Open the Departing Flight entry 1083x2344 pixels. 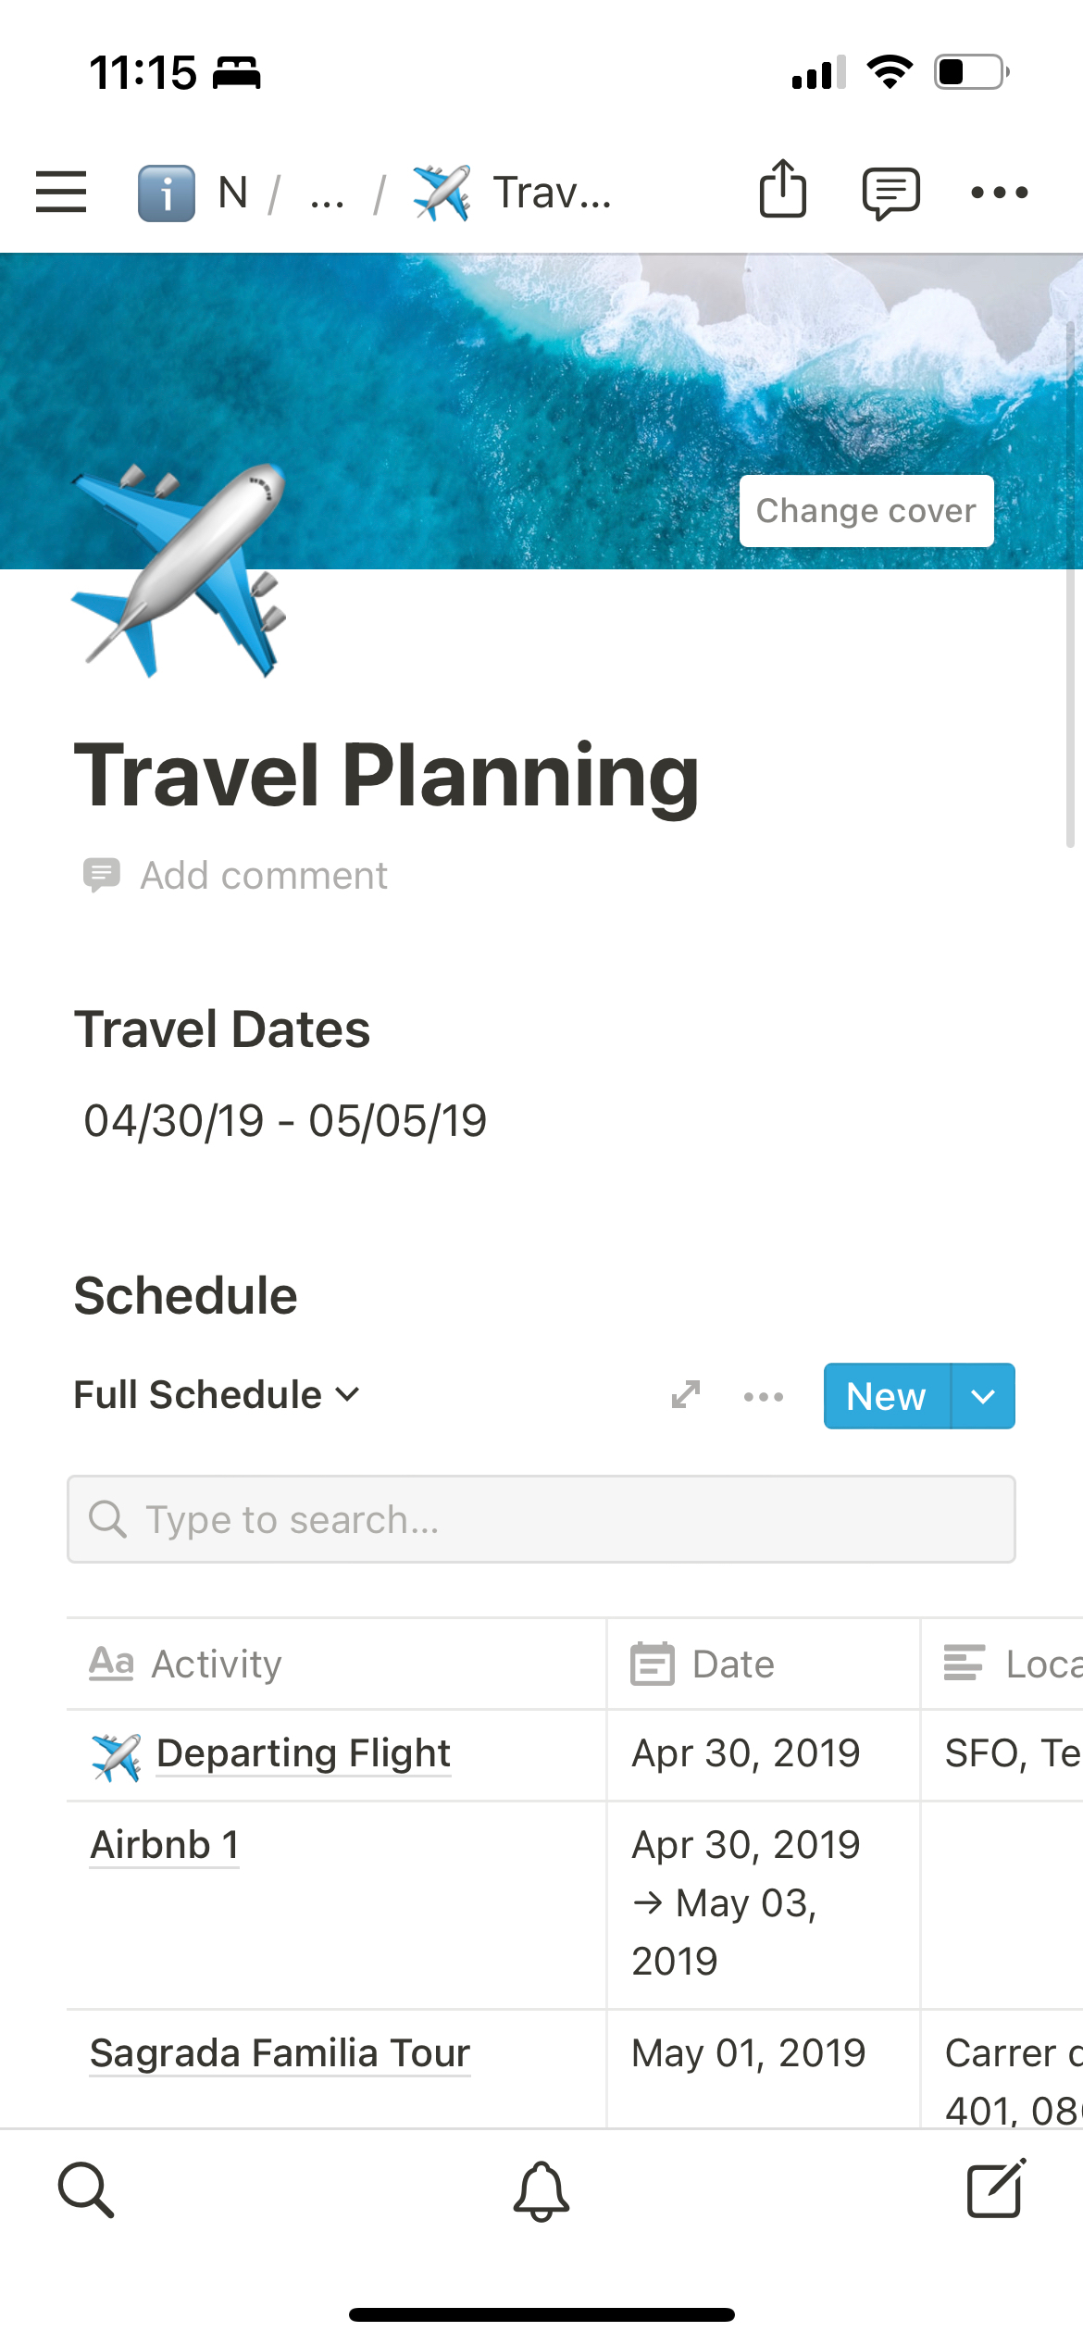[x=303, y=1753]
